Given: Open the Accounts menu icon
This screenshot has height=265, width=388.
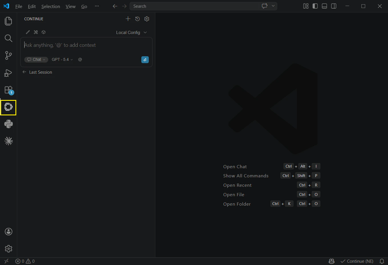Looking at the screenshot, I should coord(9,232).
